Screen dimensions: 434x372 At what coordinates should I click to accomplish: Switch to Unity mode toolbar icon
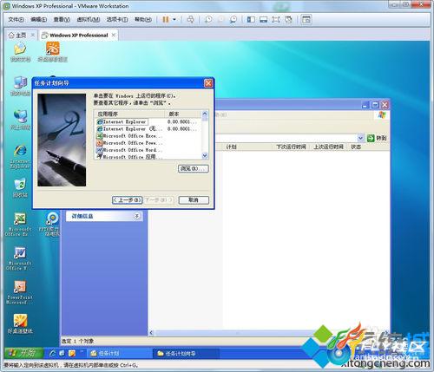tap(288, 20)
